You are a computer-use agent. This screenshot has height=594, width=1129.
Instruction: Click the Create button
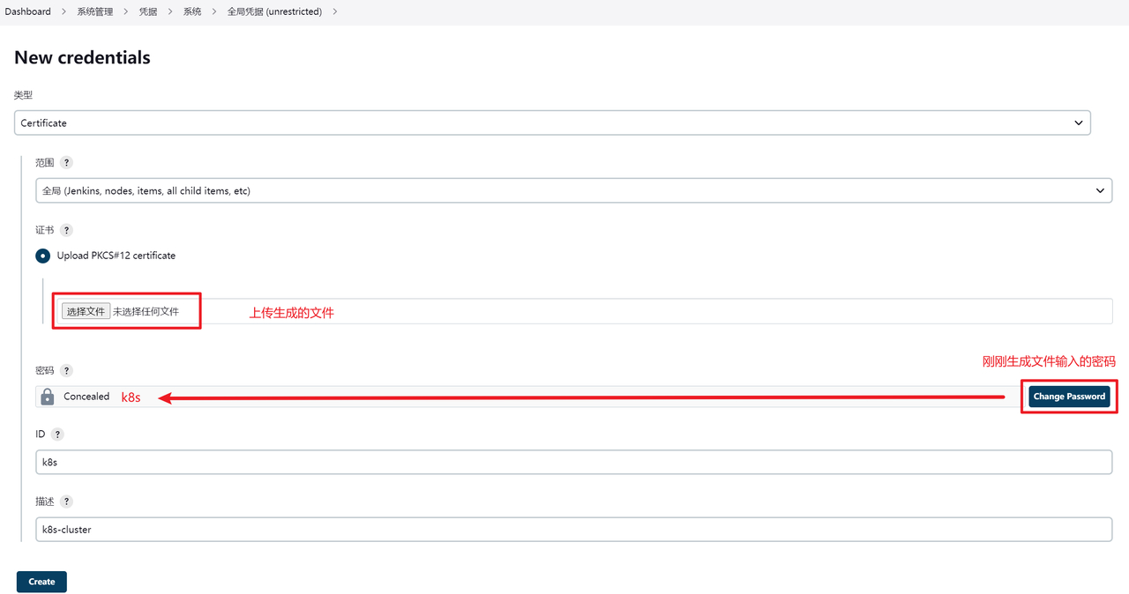[41, 582]
